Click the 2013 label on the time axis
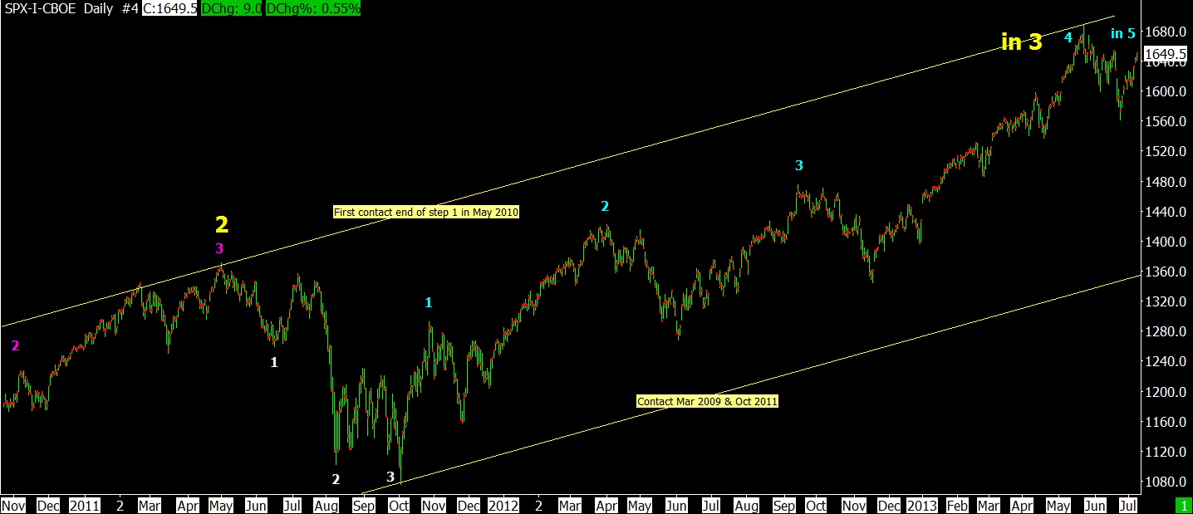The image size is (1193, 514). (922, 505)
